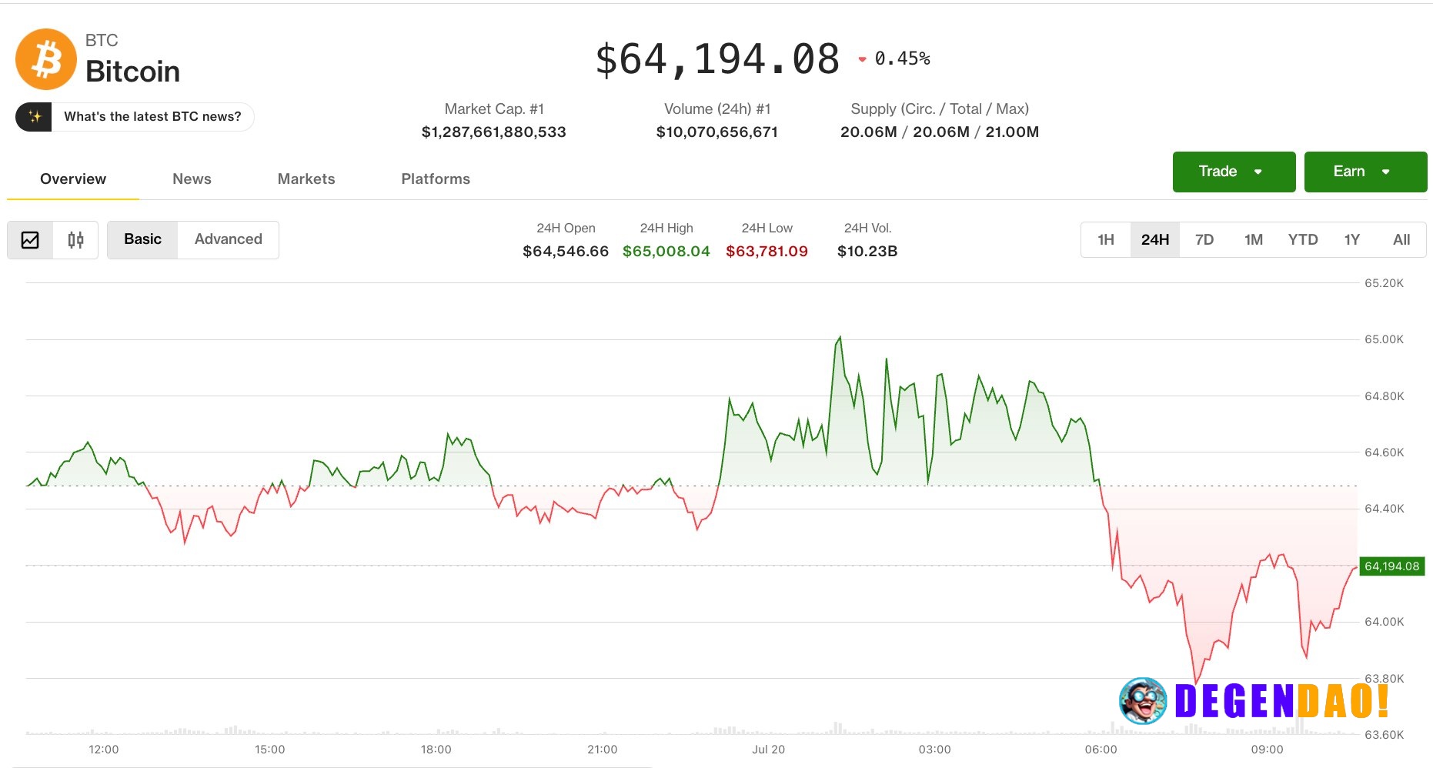Click the chart peak near 65.00K
The image size is (1433, 768).
coord(840,337)
